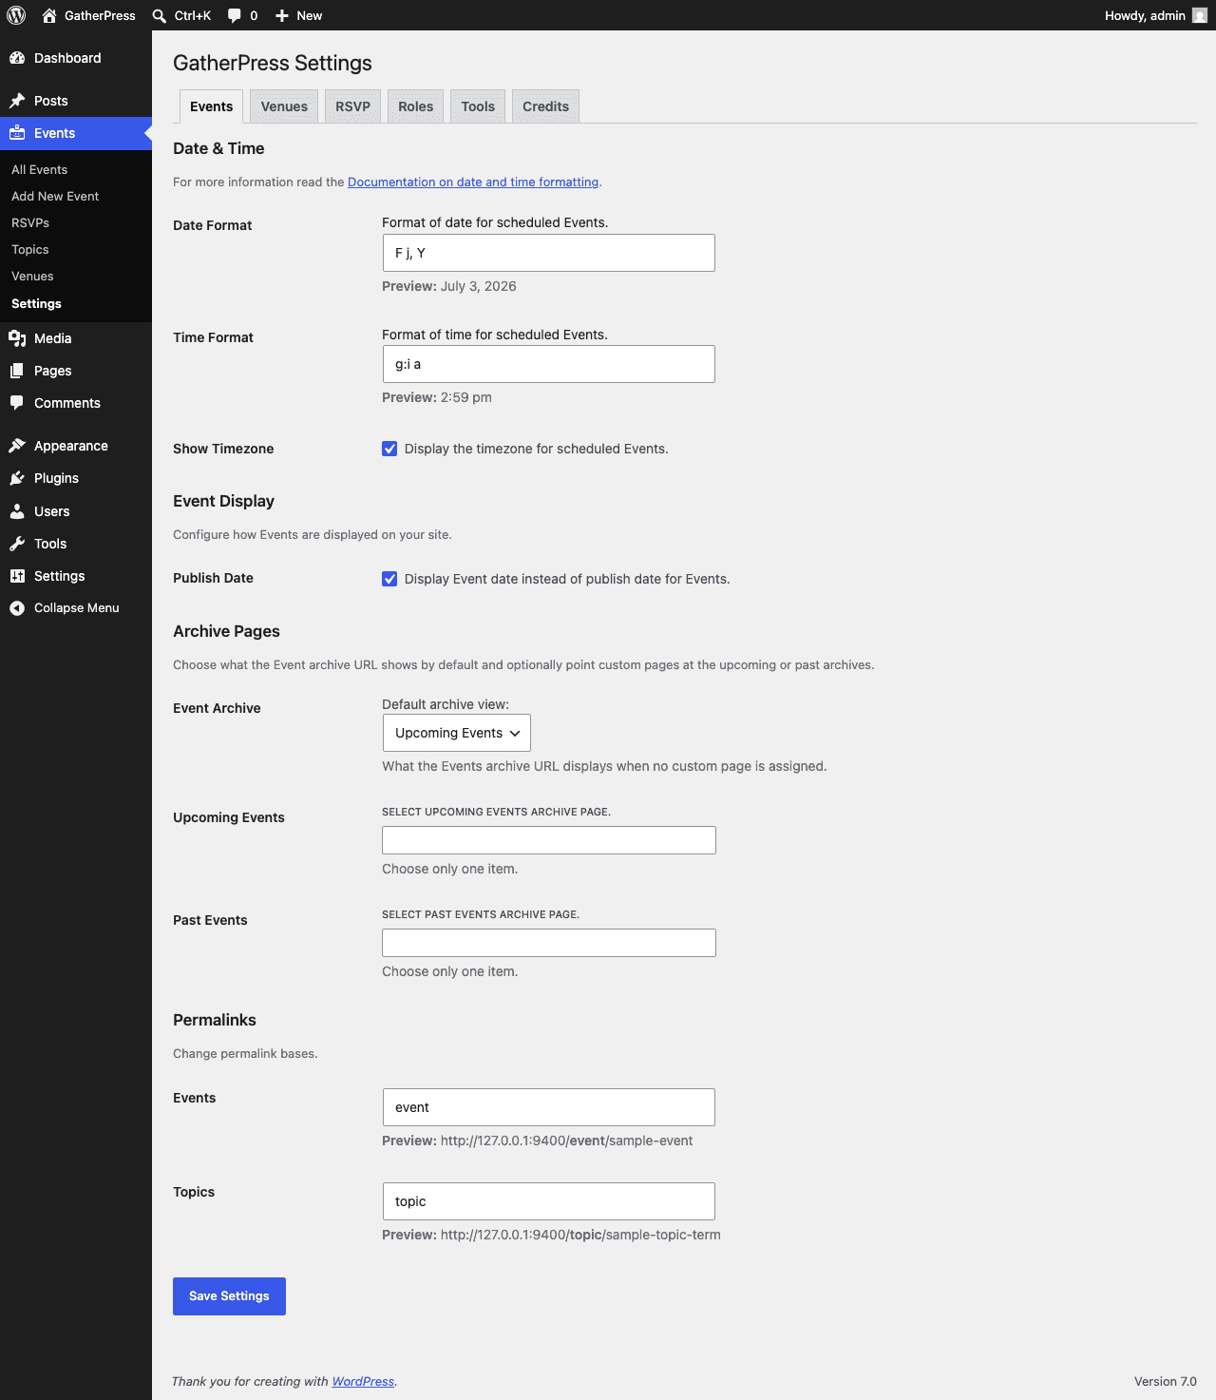1216x1400 pixels.
Task: Click the Events permalink base field
Action: [549, 1107]
